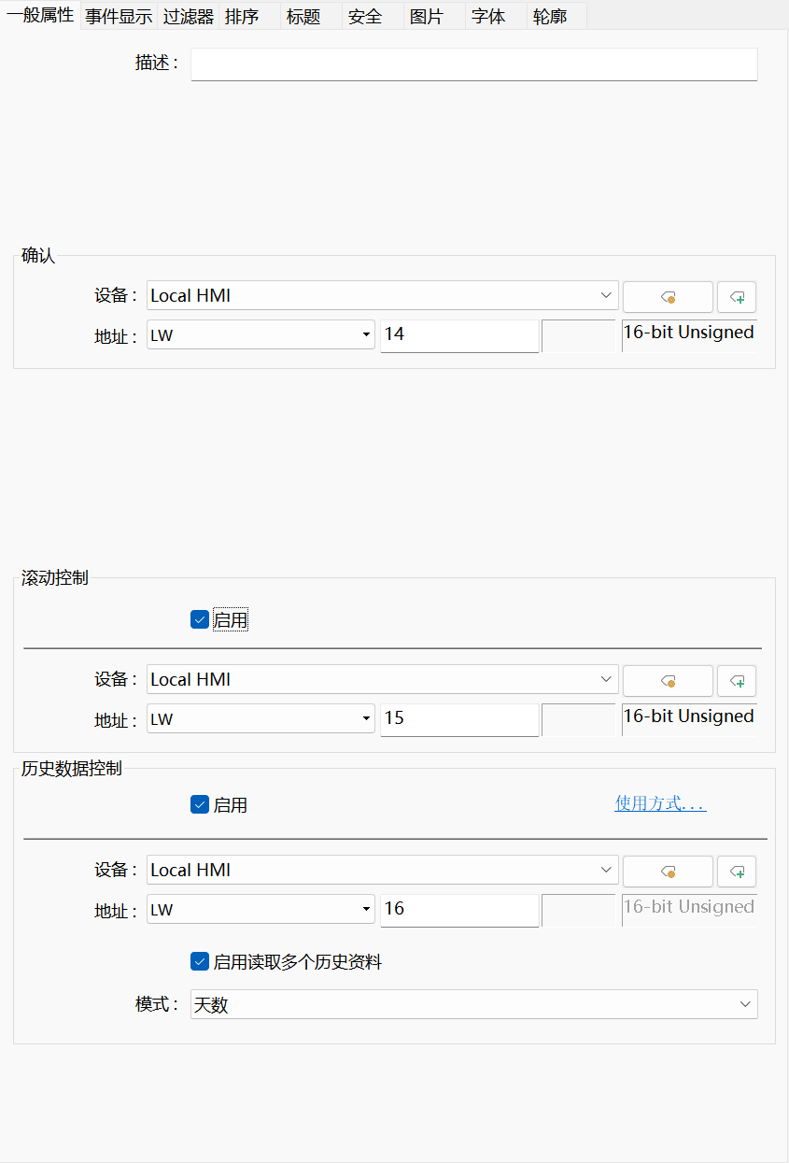
Task: Toggle 启用读取多个历史资料 checkbox
Action: pyautogui.click(x=200, y=961)
